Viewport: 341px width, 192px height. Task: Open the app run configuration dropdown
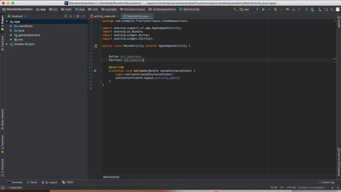click(x=249, y=10)
